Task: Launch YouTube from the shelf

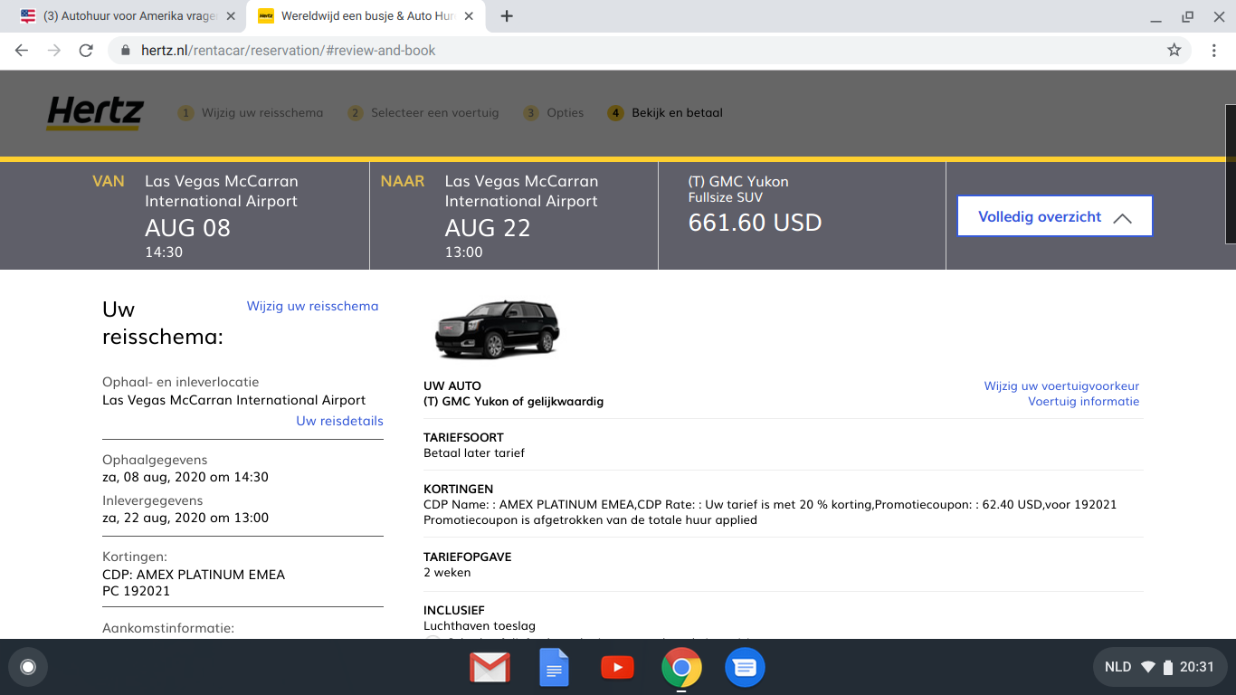Action: pyautogui.click(x=617, y=668)
